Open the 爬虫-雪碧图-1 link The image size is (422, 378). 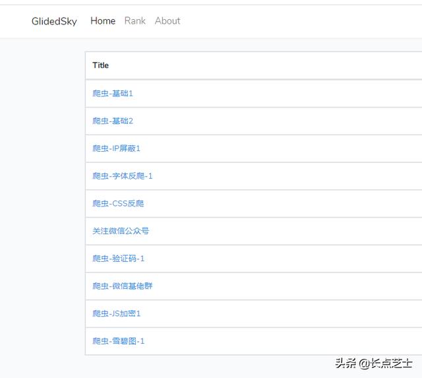point(118,341)
